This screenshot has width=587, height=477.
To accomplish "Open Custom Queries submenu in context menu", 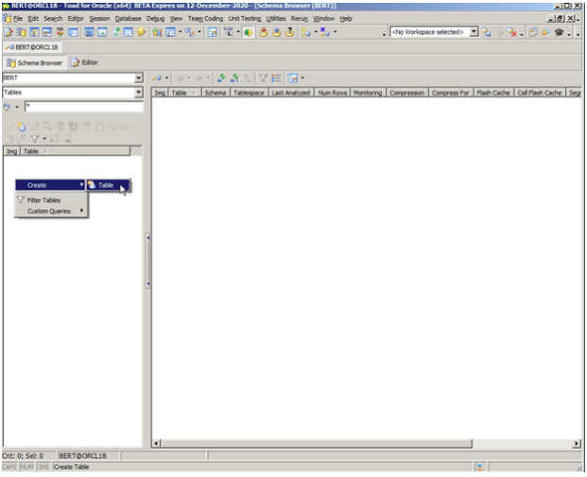I will click(50, 211).
